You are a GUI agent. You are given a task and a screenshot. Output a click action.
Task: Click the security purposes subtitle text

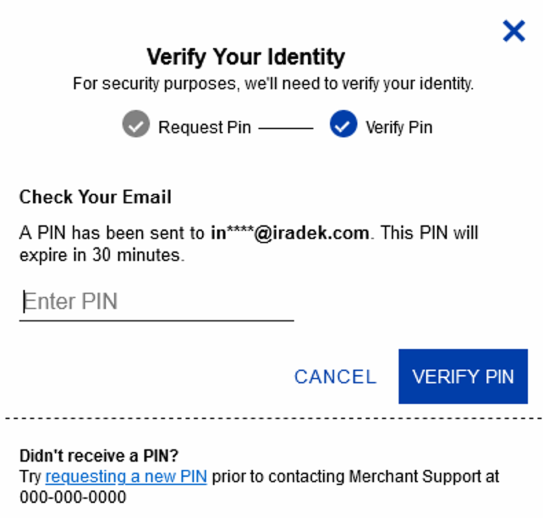(274, 84)
